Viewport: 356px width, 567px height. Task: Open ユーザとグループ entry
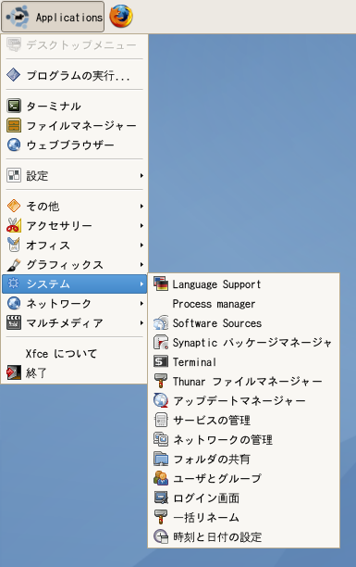pyautogui.click(x=244, y=478)
